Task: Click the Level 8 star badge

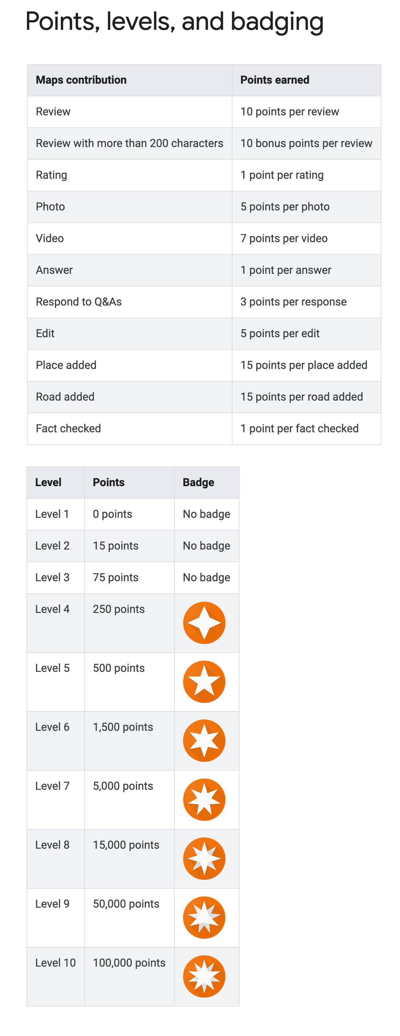Action: click(204, 859)
